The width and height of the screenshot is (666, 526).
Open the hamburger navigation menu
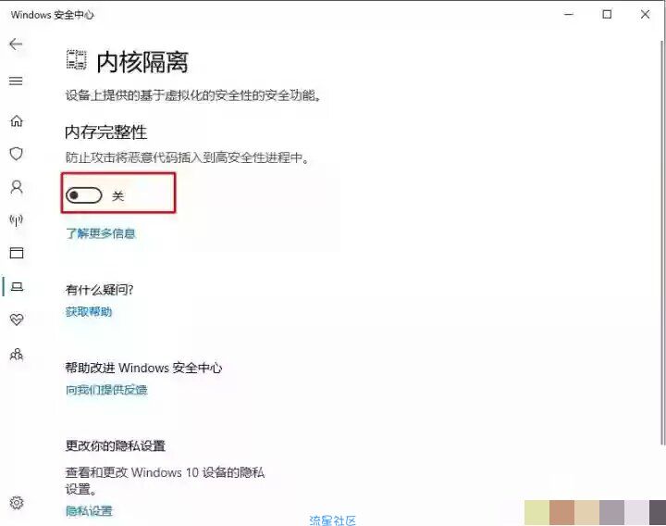[16, 81]
